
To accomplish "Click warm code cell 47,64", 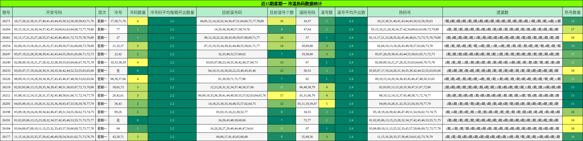I will tap(307, 29).
